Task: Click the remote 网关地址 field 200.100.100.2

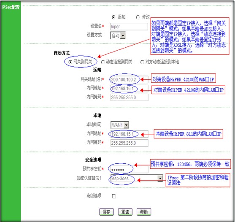Action: point(130,80)
